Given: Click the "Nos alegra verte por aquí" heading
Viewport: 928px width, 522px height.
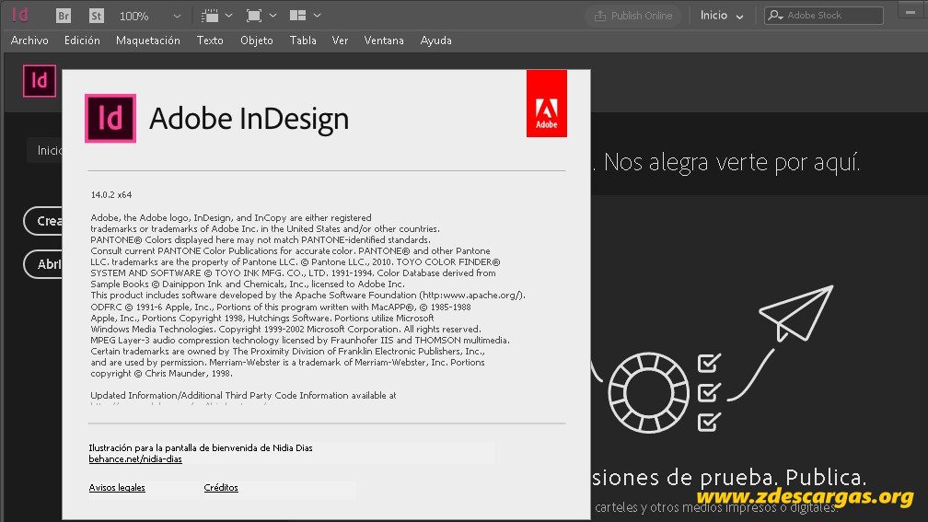Looking at the screenshot, I should (x=732, y=162).
